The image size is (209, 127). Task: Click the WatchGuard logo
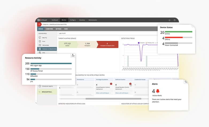[42, 20]
